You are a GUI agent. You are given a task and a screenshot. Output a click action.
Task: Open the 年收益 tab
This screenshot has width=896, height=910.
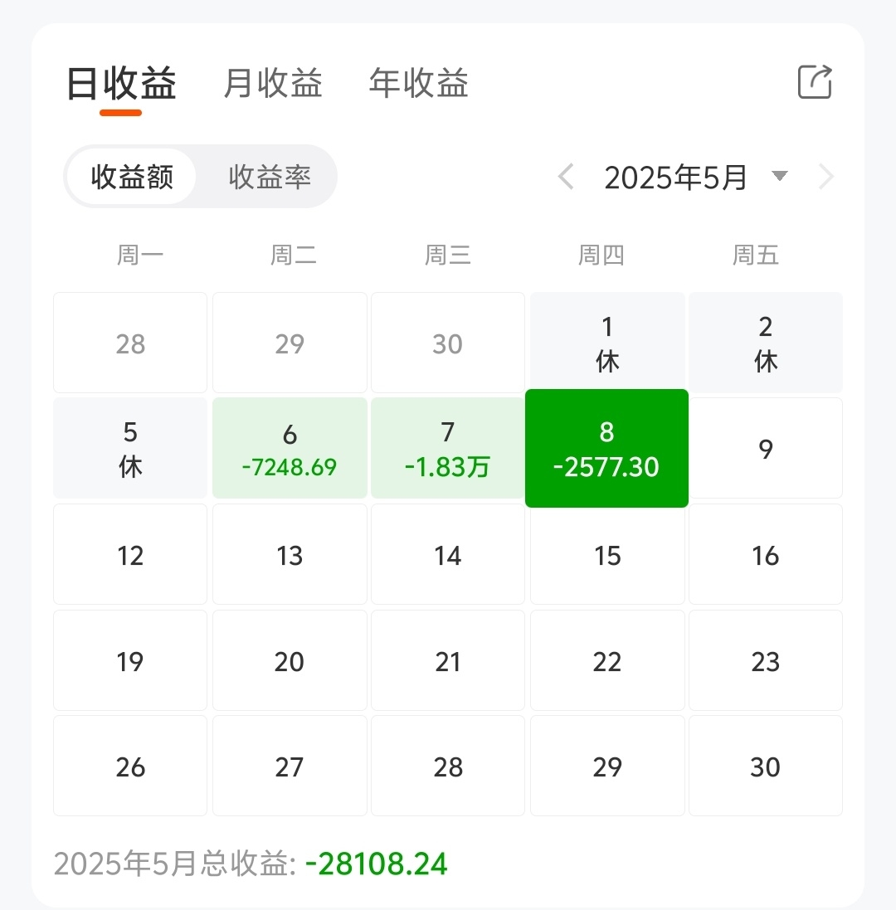(418, 83)
